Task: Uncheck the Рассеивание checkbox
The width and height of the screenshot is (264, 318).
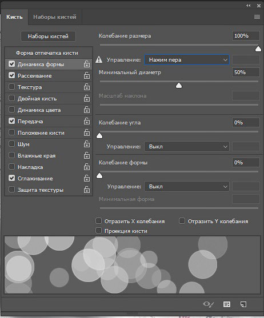Action: coord(12,75)
